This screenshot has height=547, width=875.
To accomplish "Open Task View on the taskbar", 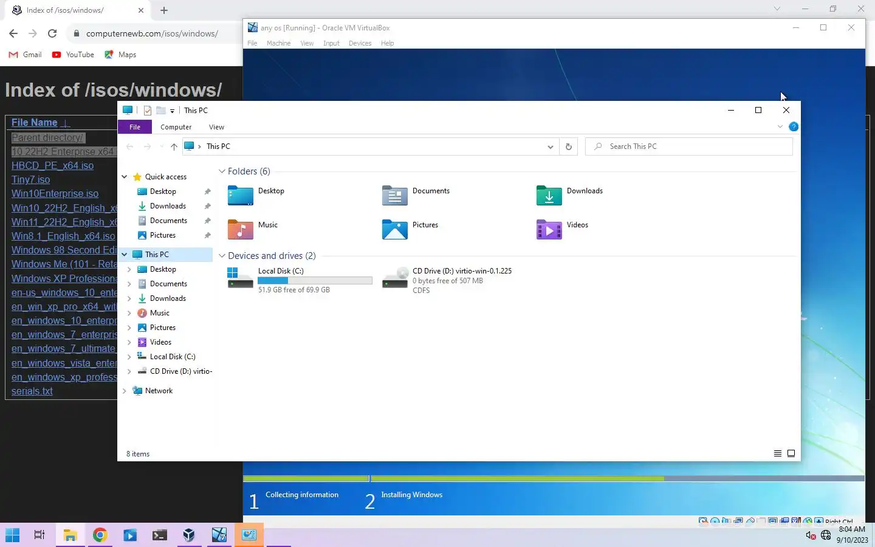I will pos(39,535).
